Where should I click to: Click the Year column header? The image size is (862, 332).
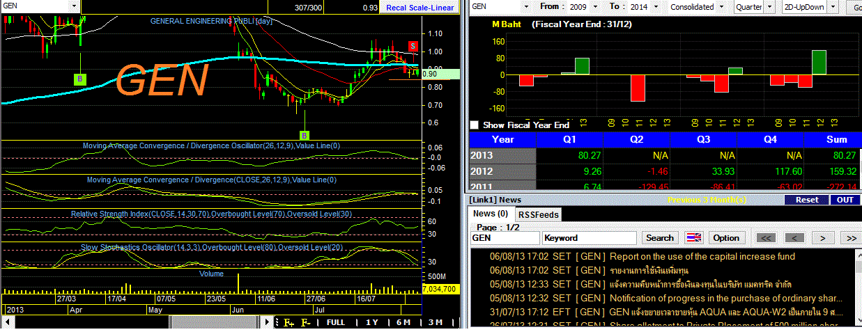pos(502,139)
